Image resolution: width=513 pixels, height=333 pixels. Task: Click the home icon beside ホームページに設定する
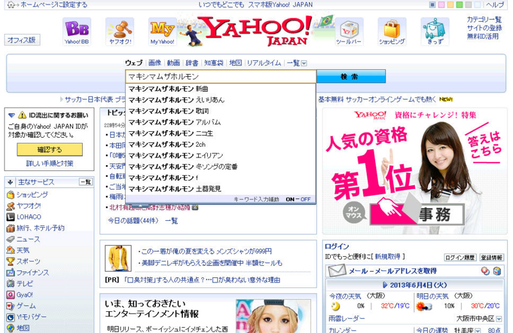pos(11,4)
